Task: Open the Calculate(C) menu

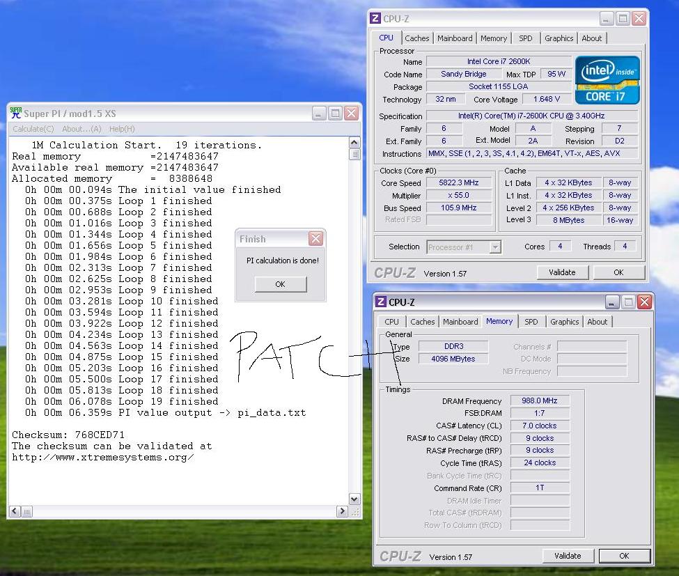Action: click(x=33, y=129)
